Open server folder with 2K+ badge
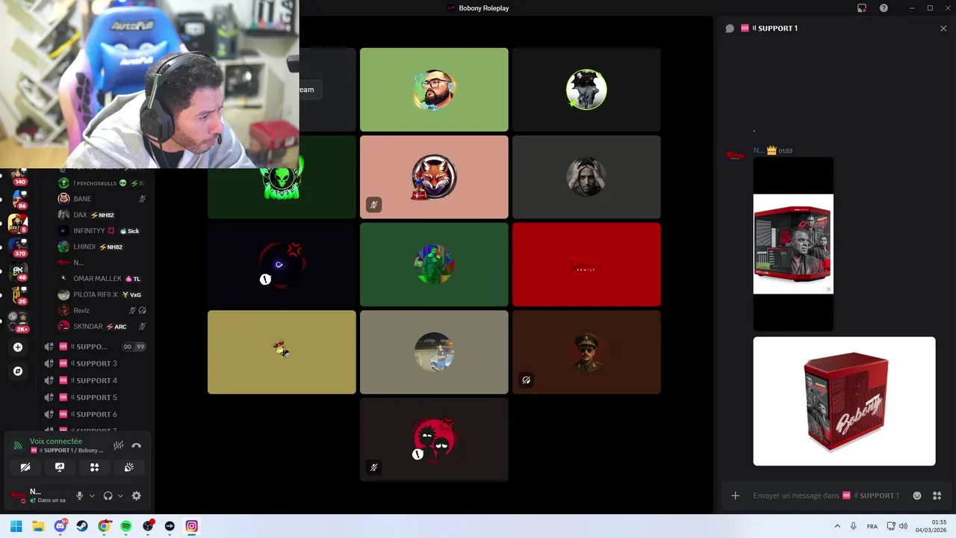 click(18, 321)
